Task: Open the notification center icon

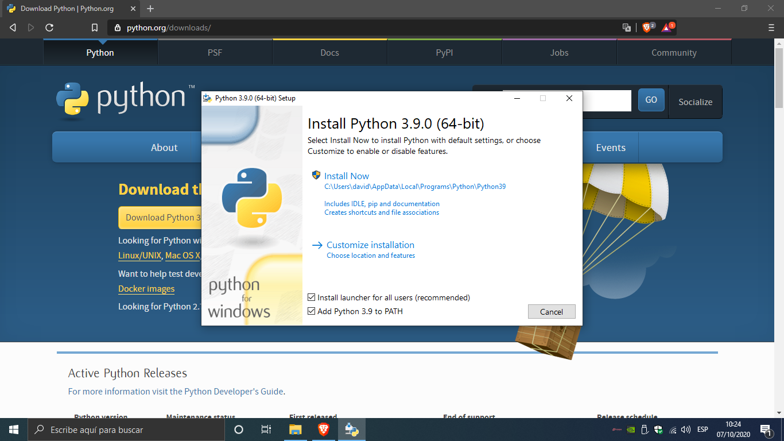Action: pos(765,430)
